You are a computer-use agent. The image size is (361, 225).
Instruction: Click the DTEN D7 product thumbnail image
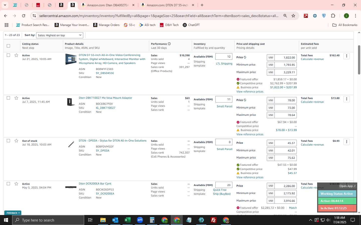71,59
